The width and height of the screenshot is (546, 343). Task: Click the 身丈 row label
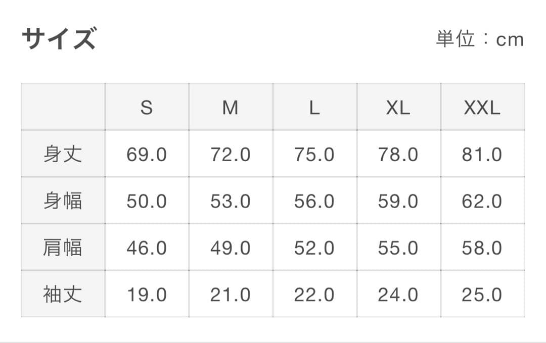point(63,154)
